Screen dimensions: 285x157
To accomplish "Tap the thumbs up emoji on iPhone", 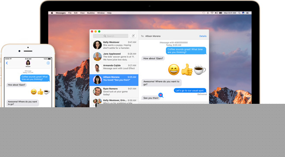I will pos(40,92).
